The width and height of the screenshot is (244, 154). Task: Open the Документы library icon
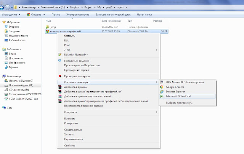pos(6,58)
